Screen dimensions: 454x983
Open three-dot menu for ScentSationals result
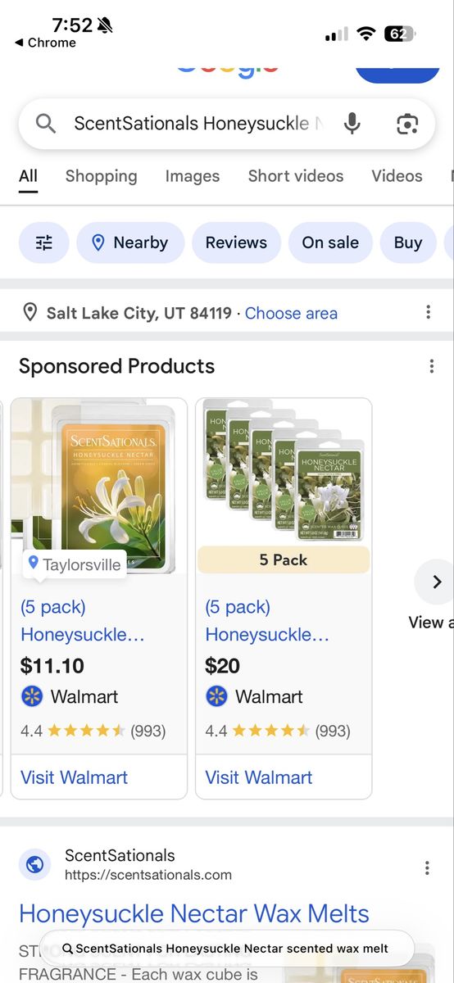click(x=427, y=867)
